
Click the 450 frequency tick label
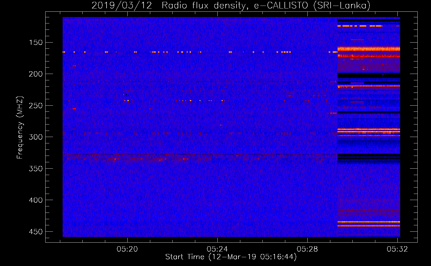pyautogui.click(x=36, y=232)
